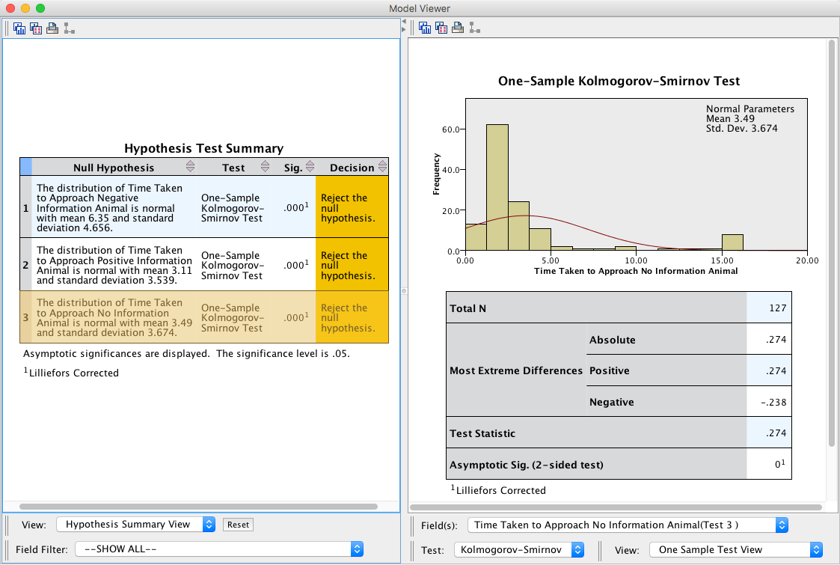The width and height of the screenshot is (840, 565).
Task: Open the Field(s) dropdown for Test 3
Action: point(627,525)
